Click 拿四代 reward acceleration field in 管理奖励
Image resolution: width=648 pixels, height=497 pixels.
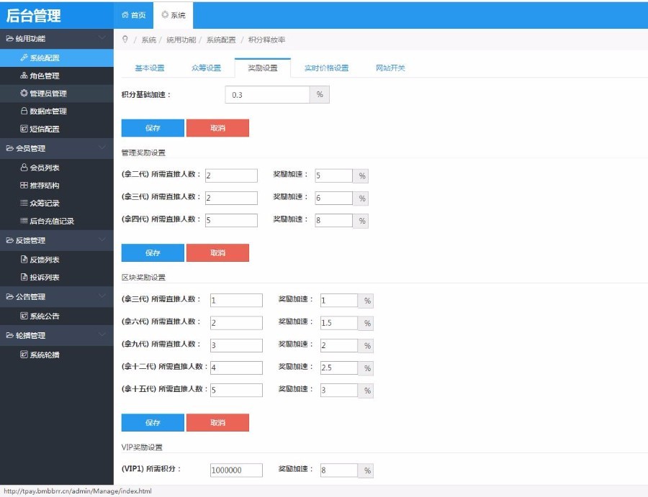pyautogui.click(x=333, y=220)
